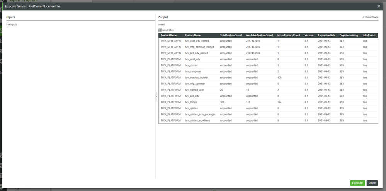
Task: Click the twx_mashup_builder feature cell
Action: pos(196,78)
